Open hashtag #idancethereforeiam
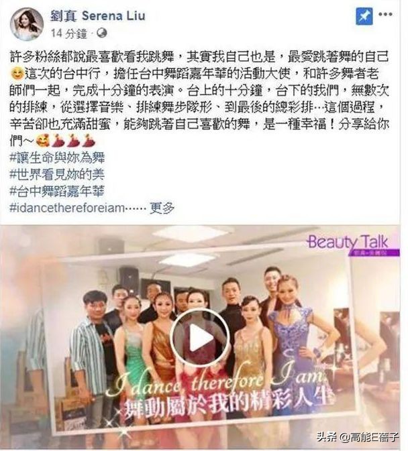Screen dimensions: 408x451 (67, 207)
